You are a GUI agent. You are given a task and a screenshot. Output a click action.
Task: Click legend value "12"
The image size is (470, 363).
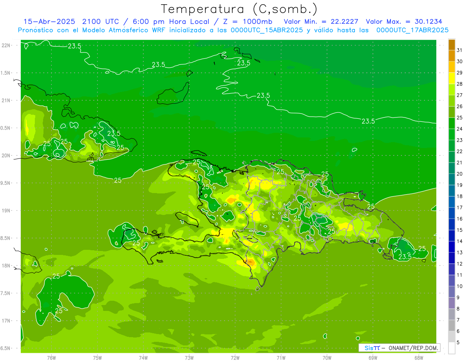point(459,264)
